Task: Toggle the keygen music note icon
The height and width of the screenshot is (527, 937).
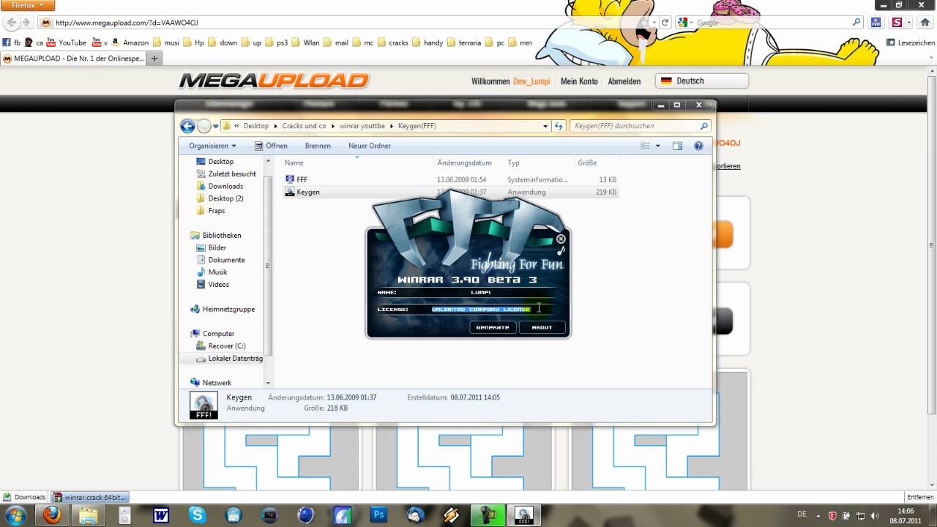Action: pos(561,250)
